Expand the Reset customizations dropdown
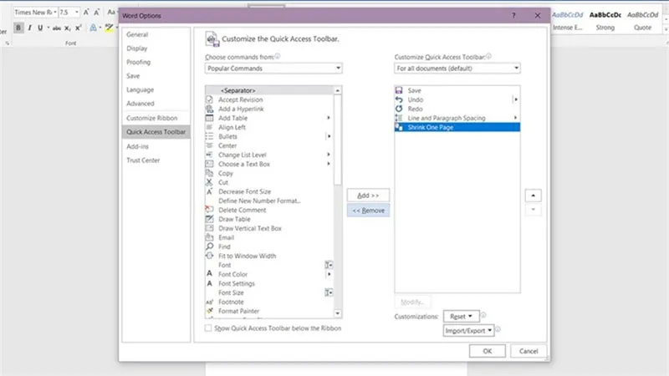 [461, 317]
